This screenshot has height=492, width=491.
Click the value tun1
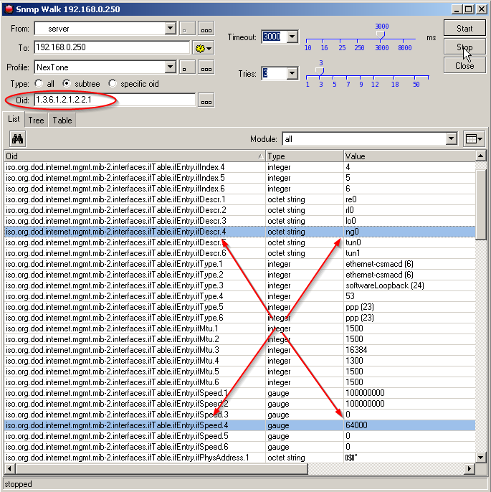coord(353,253)
